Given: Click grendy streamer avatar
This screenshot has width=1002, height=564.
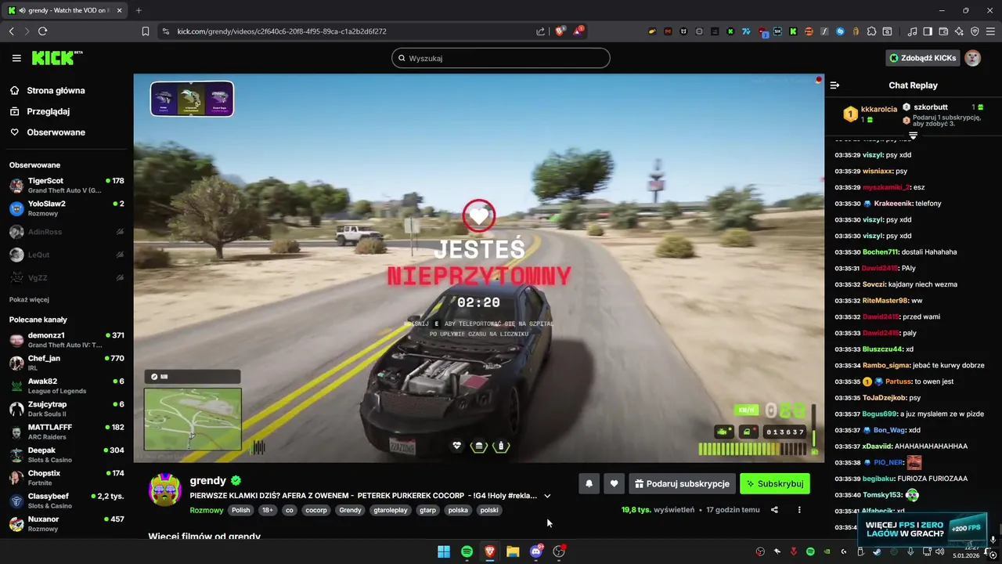Looking at the screenshot, I should [165, 490].
